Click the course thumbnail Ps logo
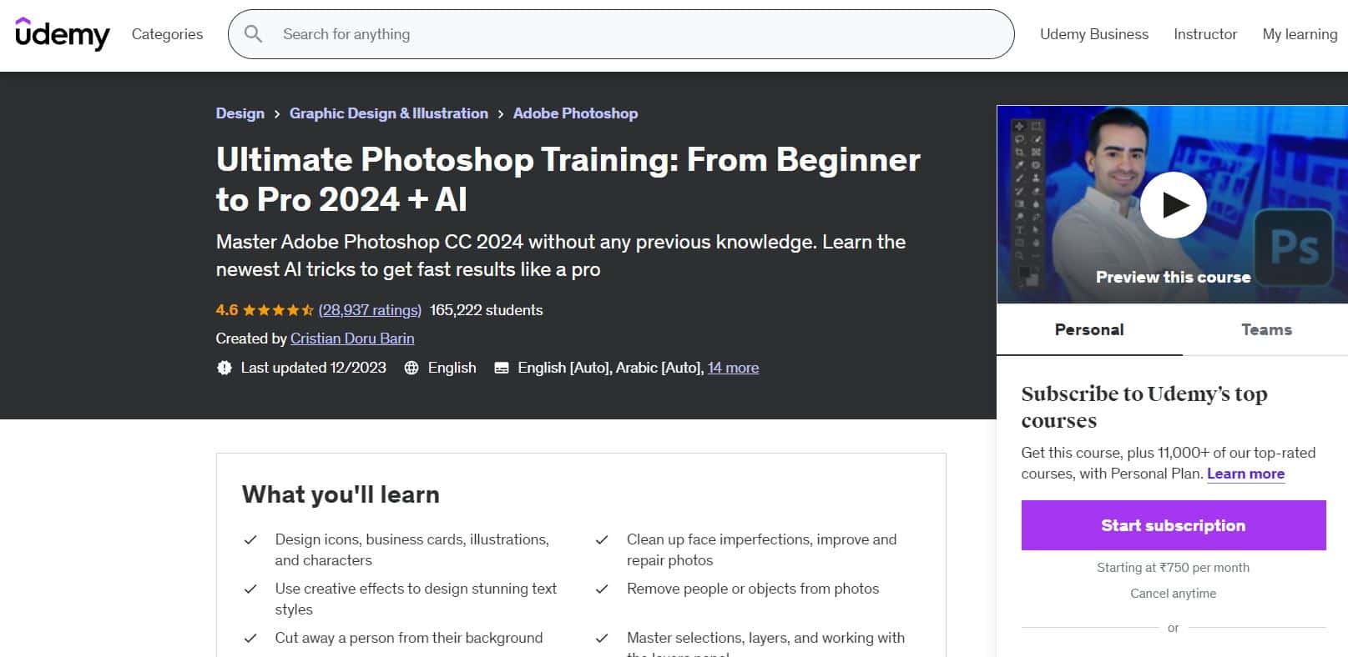Viewport: 1348px width, 657px height. [1294, 247]
